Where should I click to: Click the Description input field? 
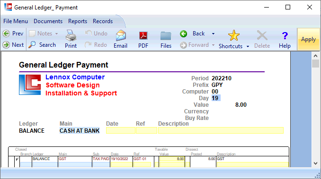point(221,130)
